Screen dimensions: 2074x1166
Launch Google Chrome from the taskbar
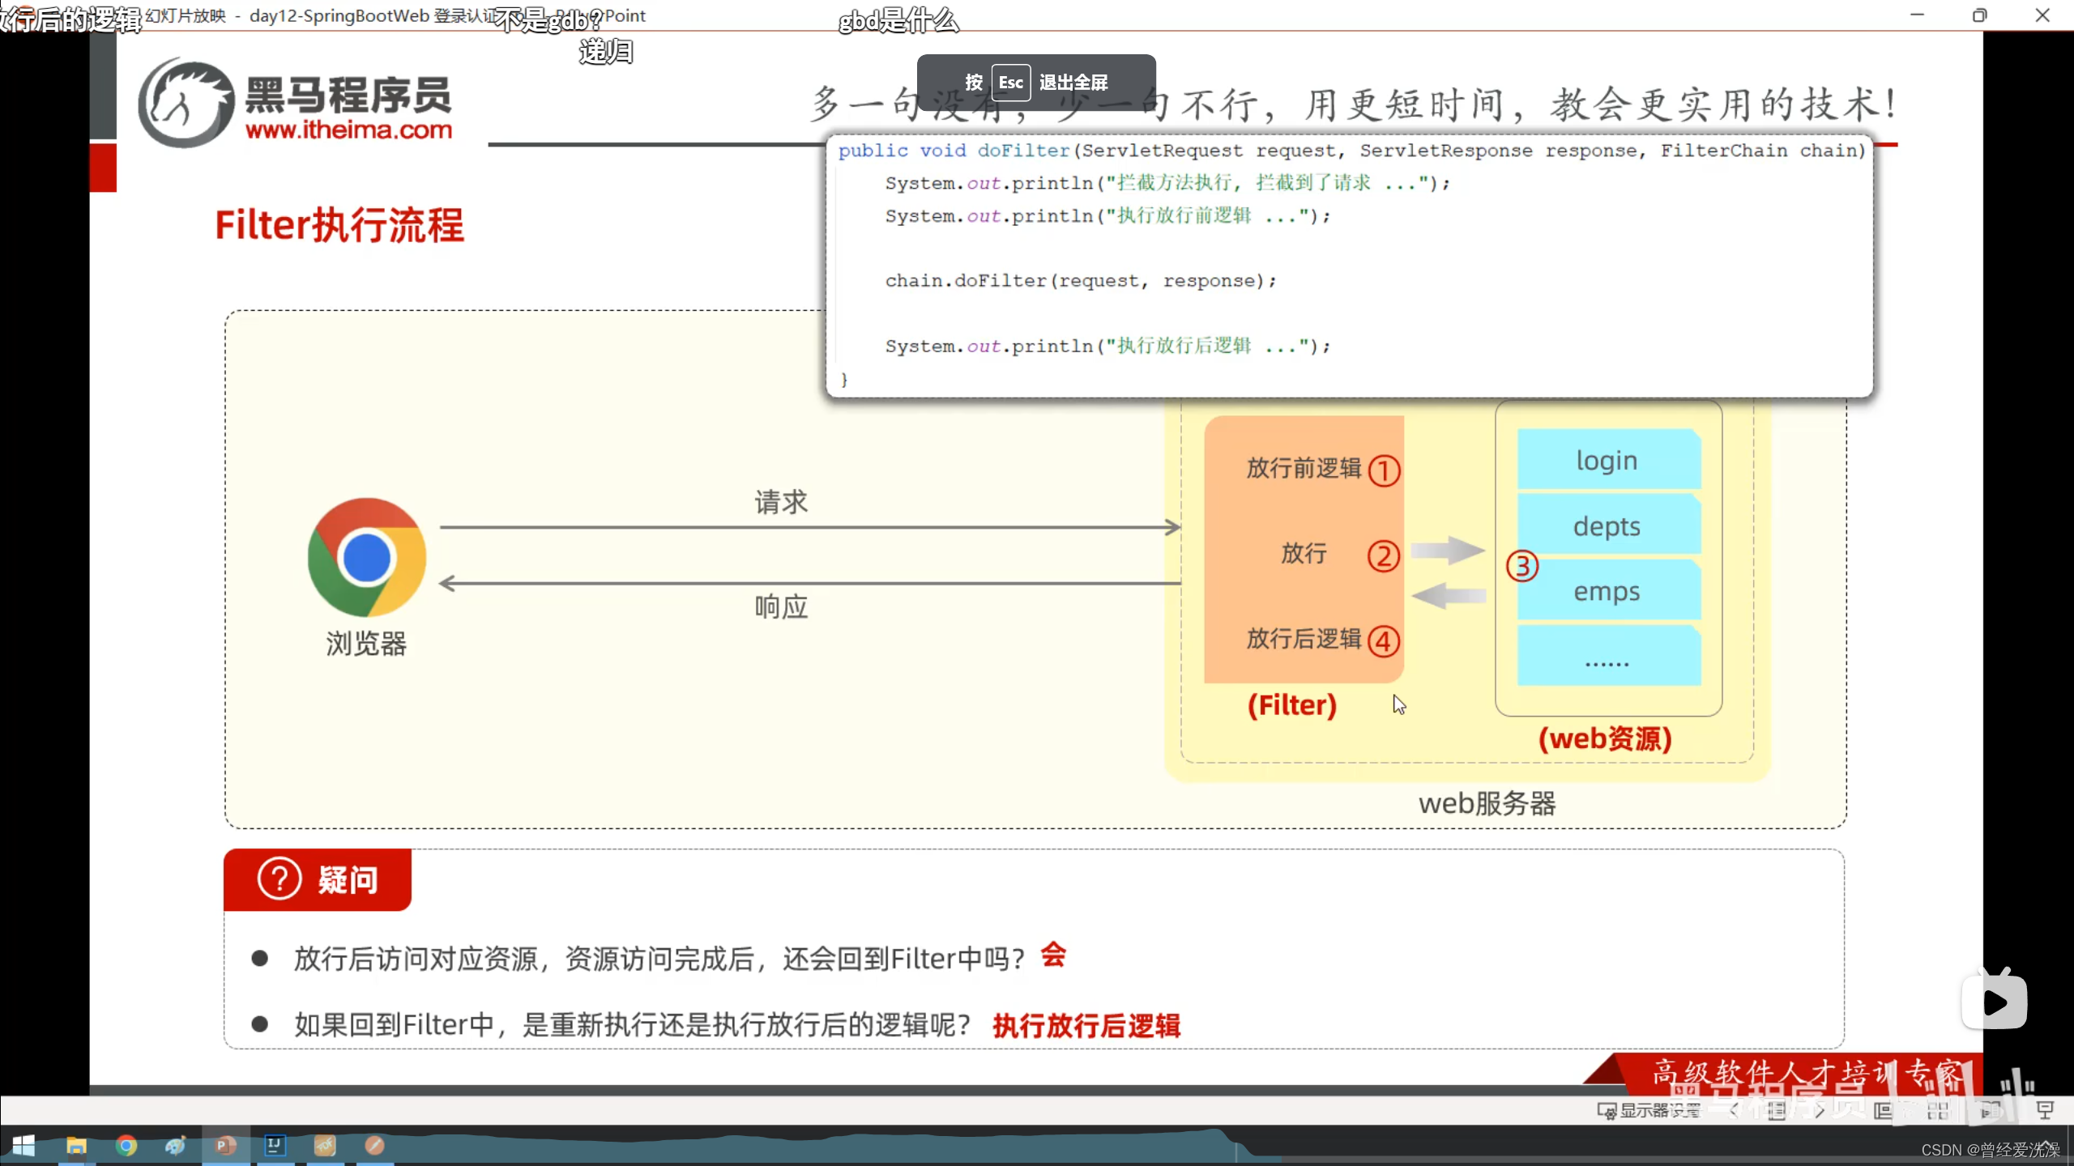126,1146
